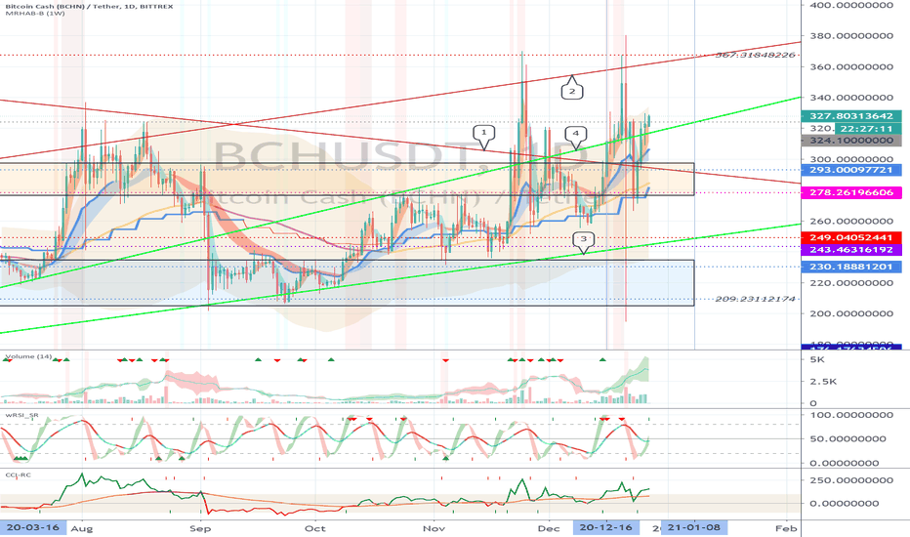Screen dimensions: 910x537
Task: Click the 21-01-08 date marker on time axis
Action: click(x=694, y=527)
